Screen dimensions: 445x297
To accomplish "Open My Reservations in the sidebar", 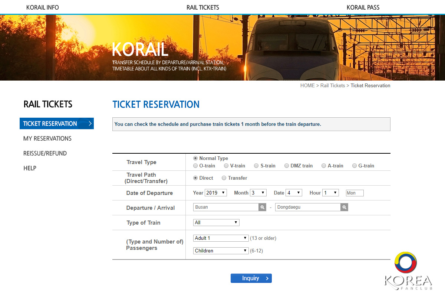I will click(x=47, y=138).
